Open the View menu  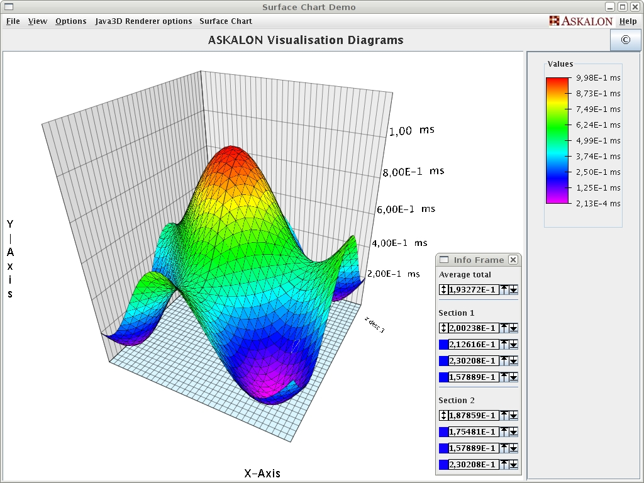click(37, 21)
